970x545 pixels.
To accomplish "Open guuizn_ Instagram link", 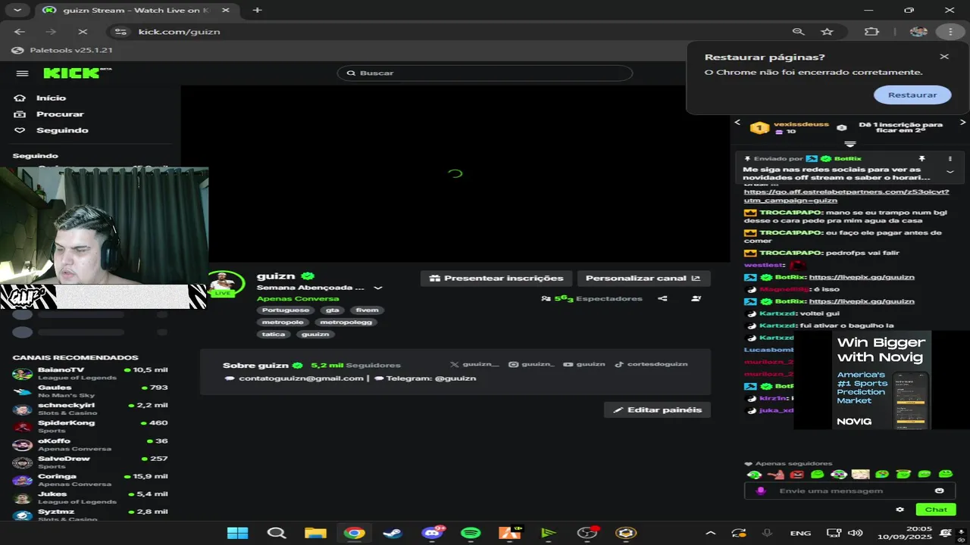I will pyautogui.click(x=531, y=364).
